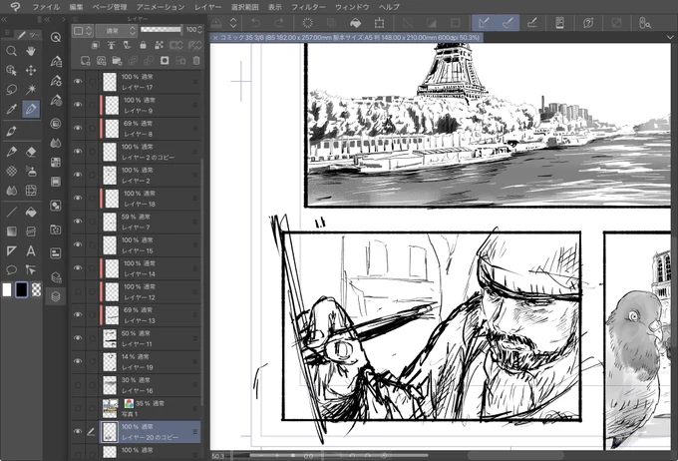Screen dimensions: 678x461
Task: Collapse the tool palette with double-arrow
Action: coord(4,20)
